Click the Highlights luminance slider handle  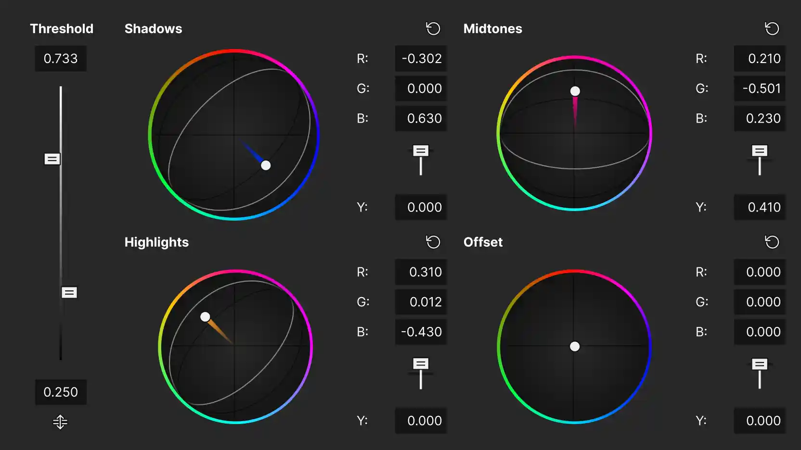coord(421,364)
